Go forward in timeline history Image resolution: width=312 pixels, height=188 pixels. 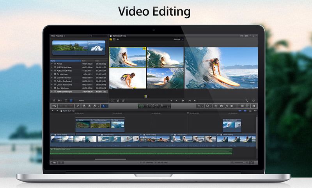click(x=57, y=111)
